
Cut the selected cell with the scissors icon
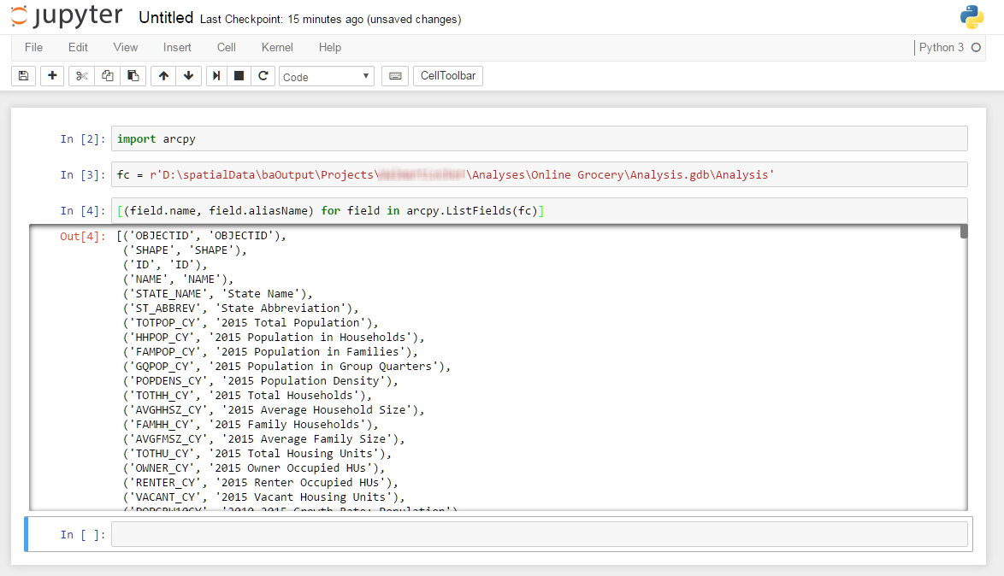80,75
